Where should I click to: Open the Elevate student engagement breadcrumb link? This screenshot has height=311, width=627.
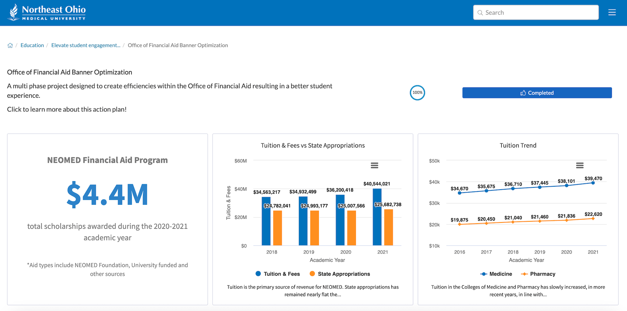pos(86,45)
